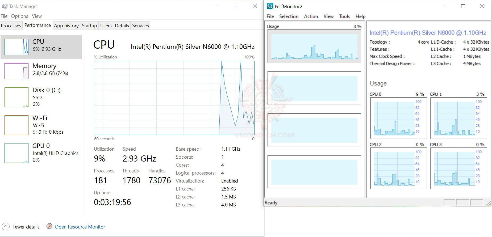Switch to the Users tab
The width and height of the screenshot is (492, 237).
pyautogui.click(x=106, y=26)
